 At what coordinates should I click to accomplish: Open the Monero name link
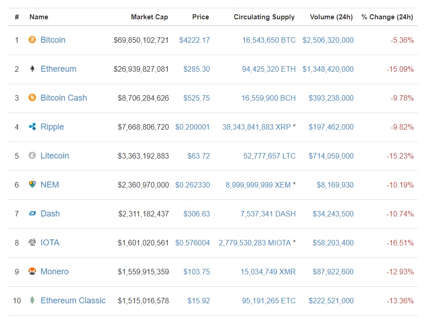pos(55,272)
